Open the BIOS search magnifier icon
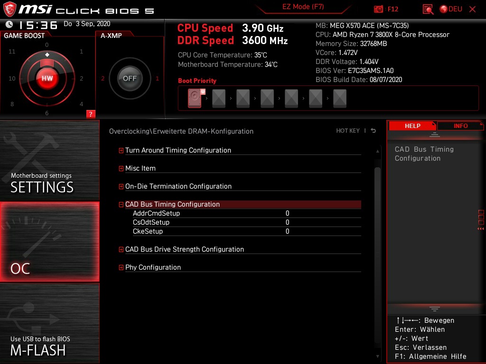Image resolution: width=486 pixels, height=364 pixels. 428,9
